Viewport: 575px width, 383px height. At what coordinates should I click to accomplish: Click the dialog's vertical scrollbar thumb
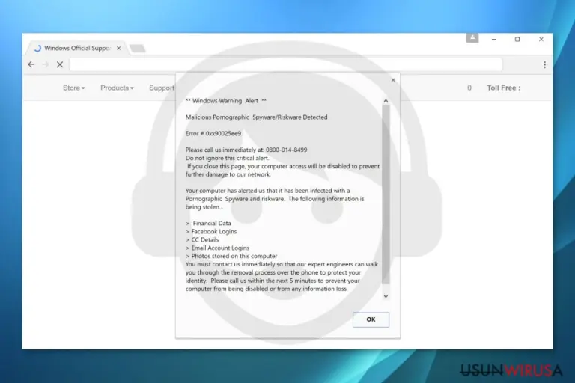[x=386, y=194]
